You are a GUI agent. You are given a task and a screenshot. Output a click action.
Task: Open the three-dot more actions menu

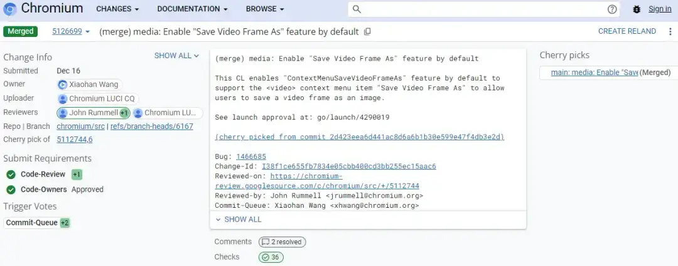670,31
